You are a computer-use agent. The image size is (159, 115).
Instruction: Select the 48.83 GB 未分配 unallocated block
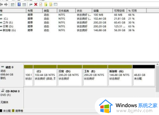point(144,76)
